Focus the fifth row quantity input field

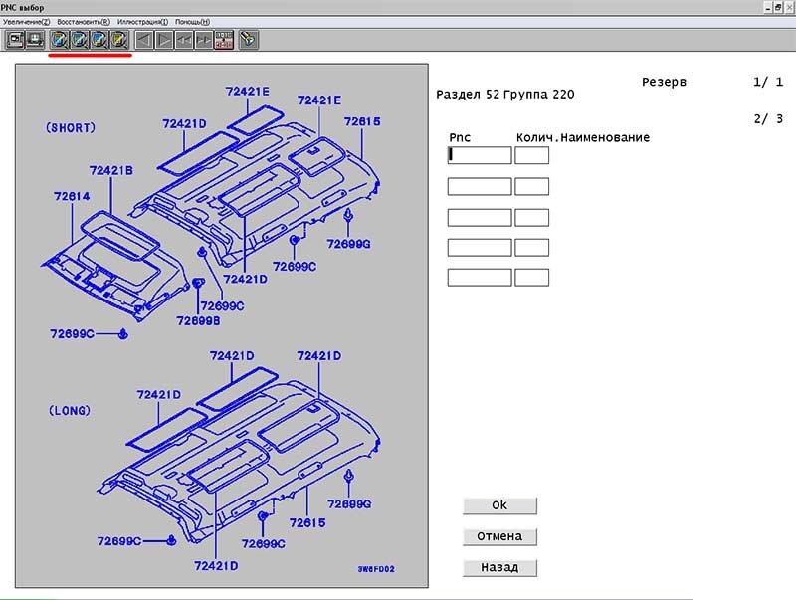(531, 278)
